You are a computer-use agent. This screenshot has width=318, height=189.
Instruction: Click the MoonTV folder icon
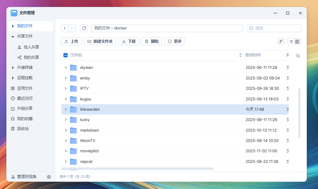73,140
